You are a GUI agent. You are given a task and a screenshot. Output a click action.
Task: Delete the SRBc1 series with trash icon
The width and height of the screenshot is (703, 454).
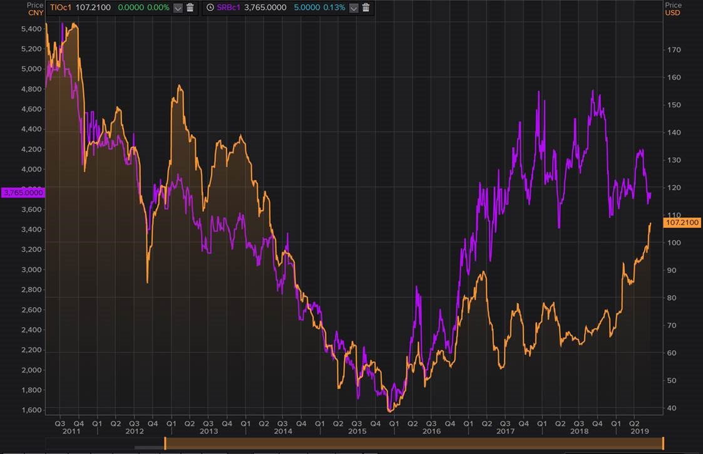[366, 8]
